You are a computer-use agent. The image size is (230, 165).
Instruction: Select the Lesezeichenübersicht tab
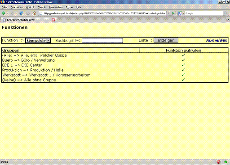pos(28,20)
